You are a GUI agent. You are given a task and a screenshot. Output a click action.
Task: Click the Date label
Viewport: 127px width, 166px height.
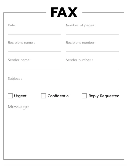[x=12, y=25]
